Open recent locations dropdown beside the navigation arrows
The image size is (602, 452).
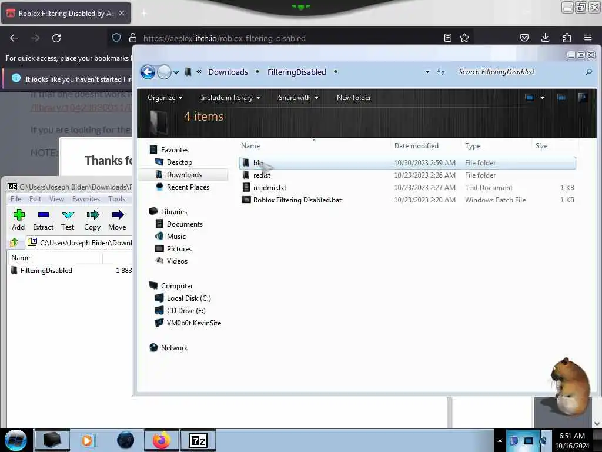176,72
